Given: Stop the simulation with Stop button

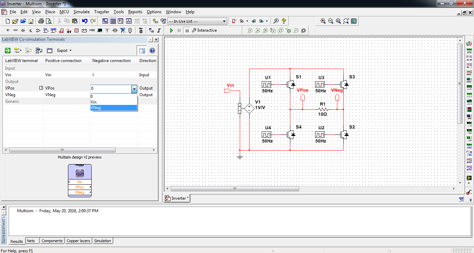Looking at the screenshot, I should pos(187,30).
